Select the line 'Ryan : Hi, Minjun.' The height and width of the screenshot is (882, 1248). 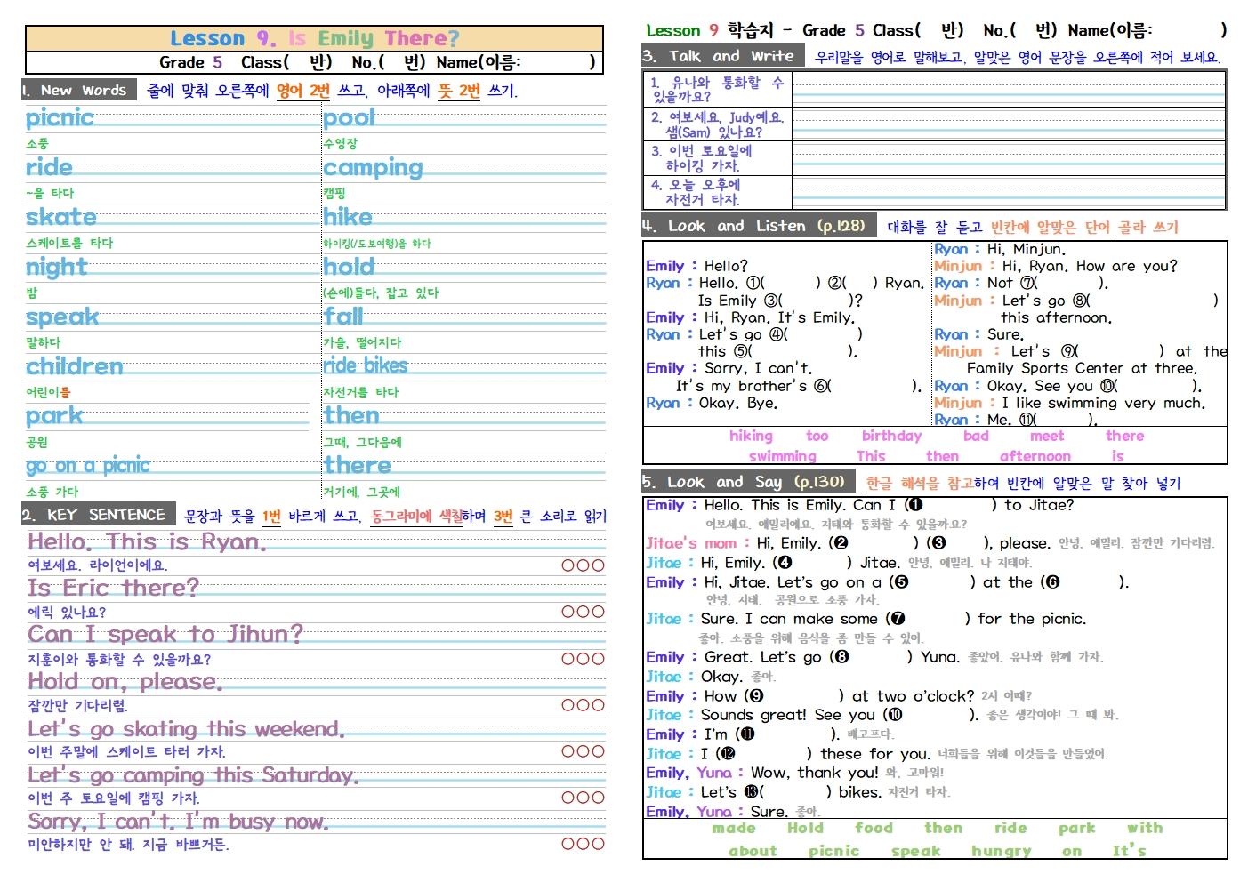999,249
